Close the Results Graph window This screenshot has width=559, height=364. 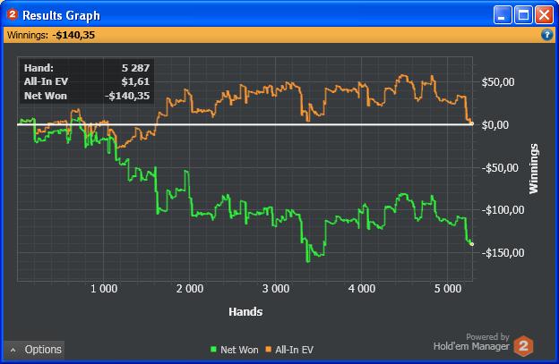[544, 15]
